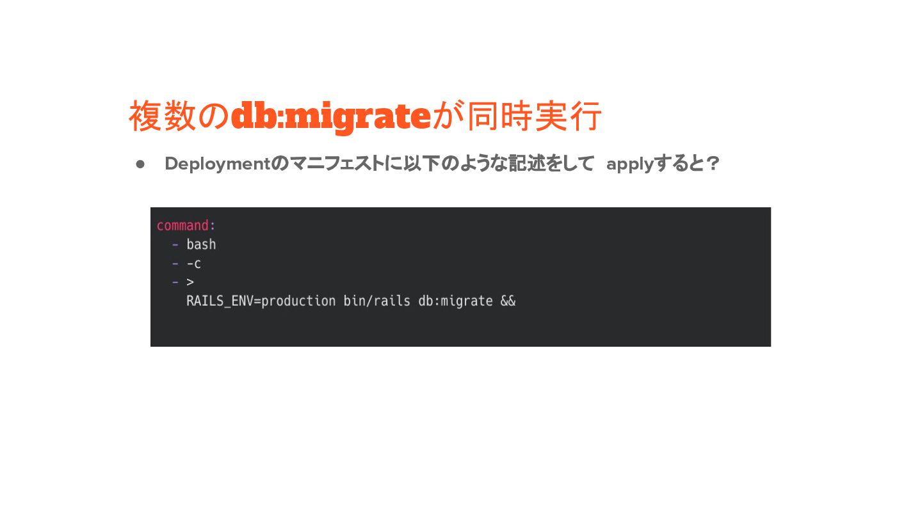This screenshot has width=922, height=515.
Task: Click the purple dash before -c
Action: tap(175, 263)
